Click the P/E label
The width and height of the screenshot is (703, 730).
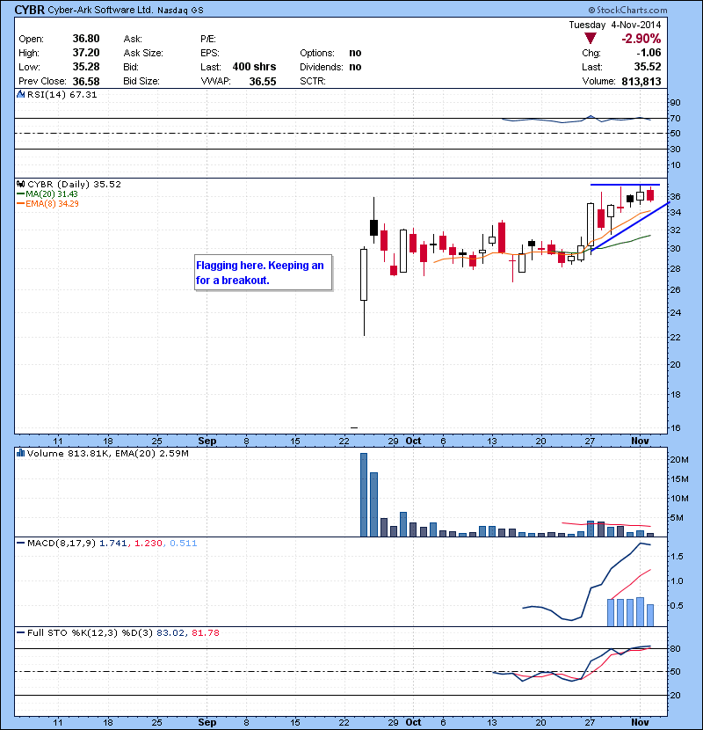(x=208, y=39)
